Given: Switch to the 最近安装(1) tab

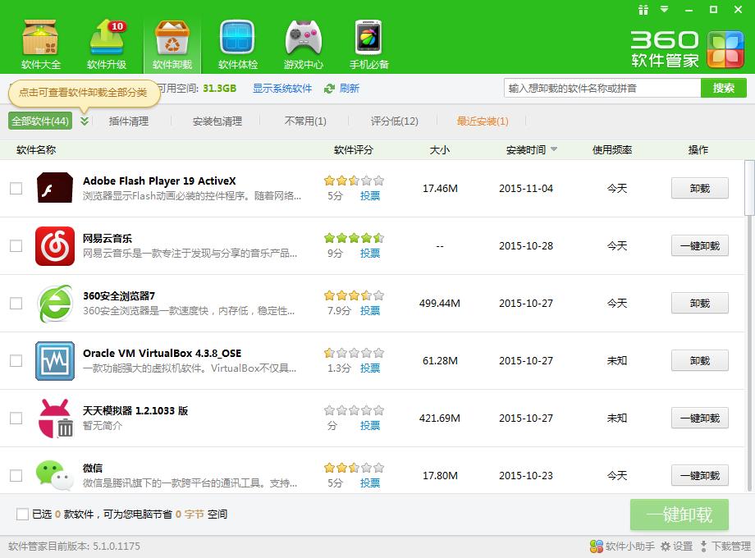Looking at the screenshot, I should click(x=483, y=121).
